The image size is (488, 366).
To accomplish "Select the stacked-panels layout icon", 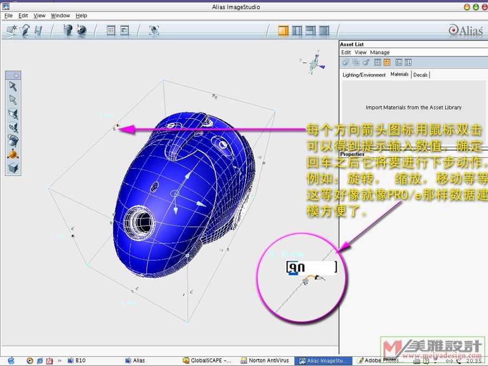I will 310,30.
